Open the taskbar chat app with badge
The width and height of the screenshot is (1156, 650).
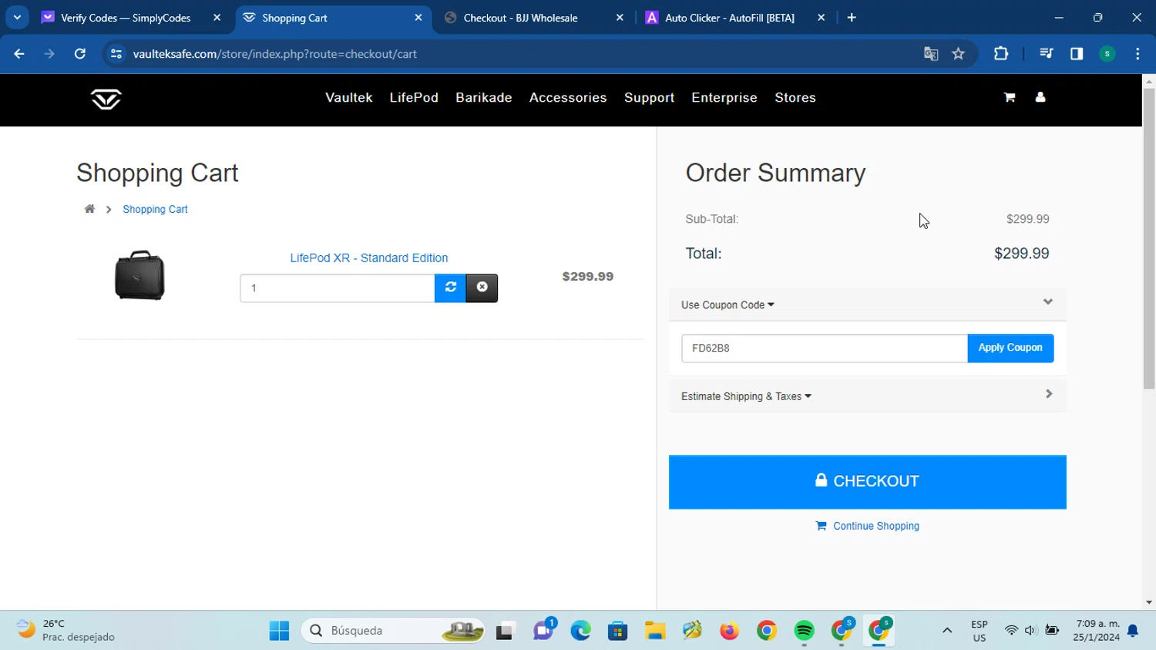click(544, 629)
